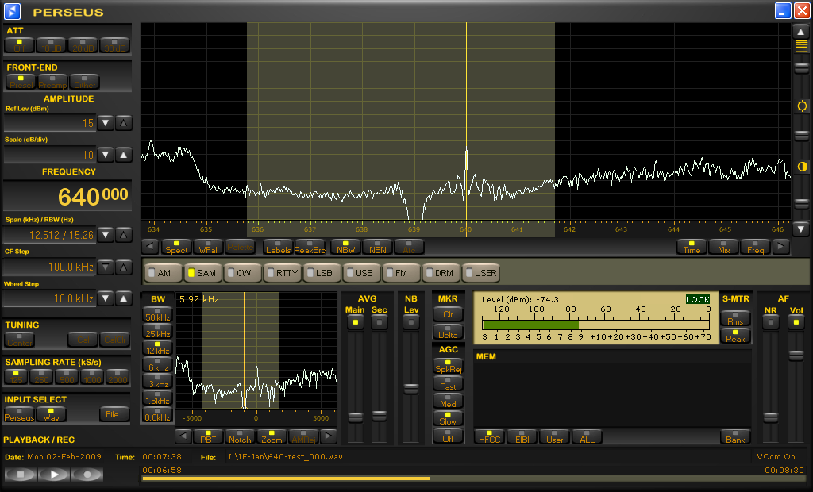
Task: Toggle frequency Labels button
Action: pos(278,247)
